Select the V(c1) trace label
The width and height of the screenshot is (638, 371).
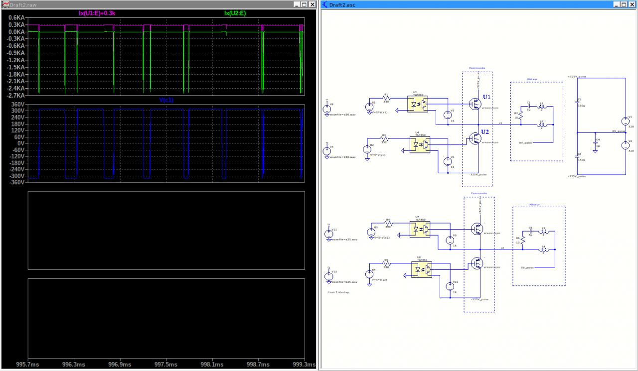tap(167, 100)
